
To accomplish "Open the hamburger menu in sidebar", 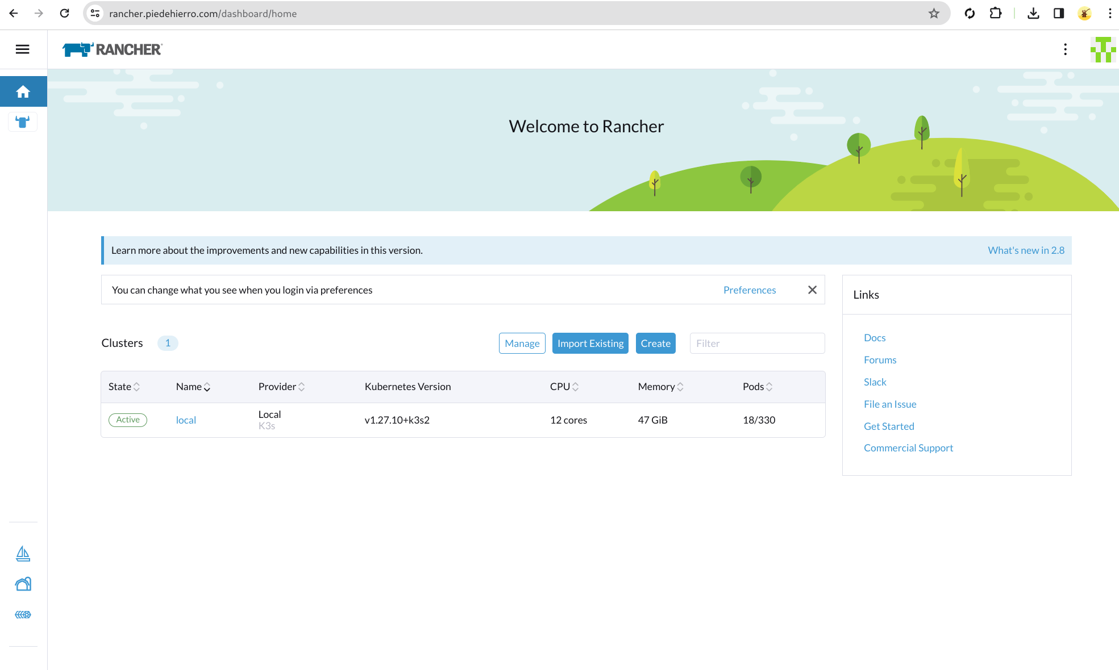I will pyautogui.click(x=22, y=49).
